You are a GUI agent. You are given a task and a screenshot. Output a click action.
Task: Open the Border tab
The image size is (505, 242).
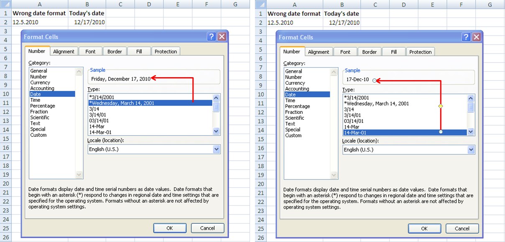(115, 51)
